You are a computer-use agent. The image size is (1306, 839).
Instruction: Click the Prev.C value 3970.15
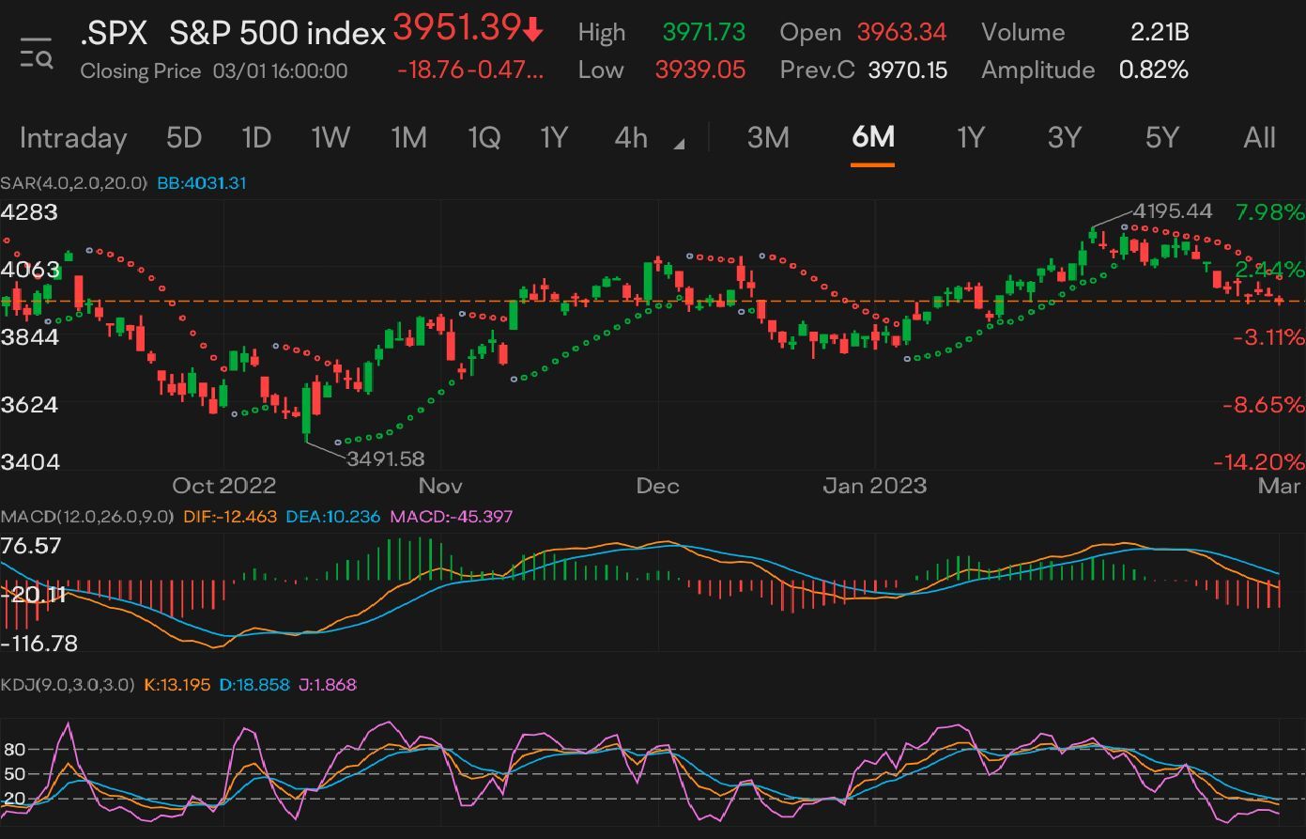pyautogui.click(x=908, y=70)
